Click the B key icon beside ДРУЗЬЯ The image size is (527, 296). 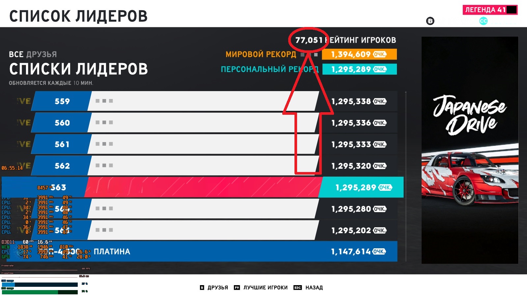click(x=202, y=287)
